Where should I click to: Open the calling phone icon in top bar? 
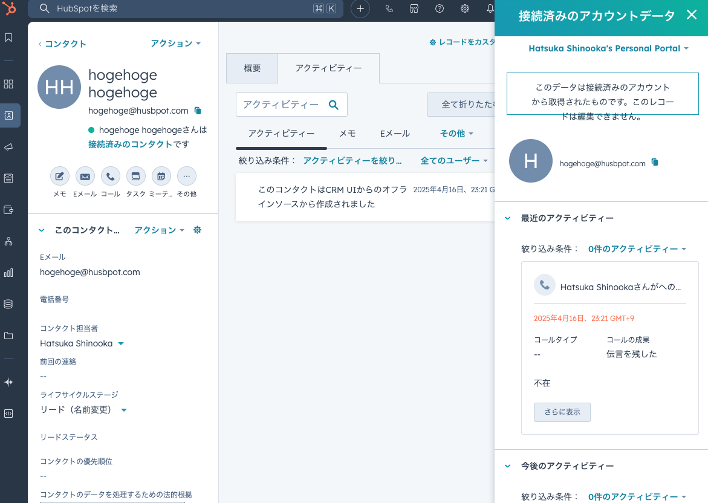389,8
